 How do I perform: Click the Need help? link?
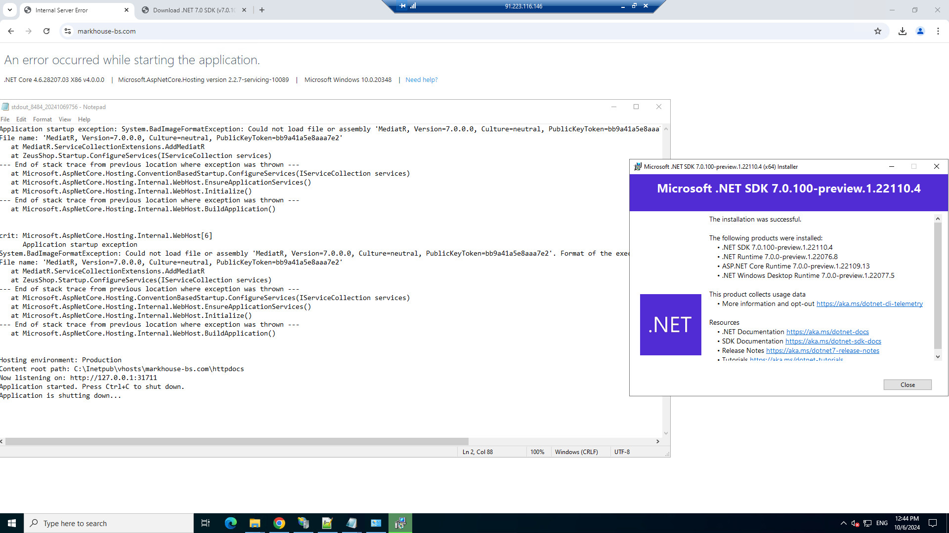(x=421, y=80)
